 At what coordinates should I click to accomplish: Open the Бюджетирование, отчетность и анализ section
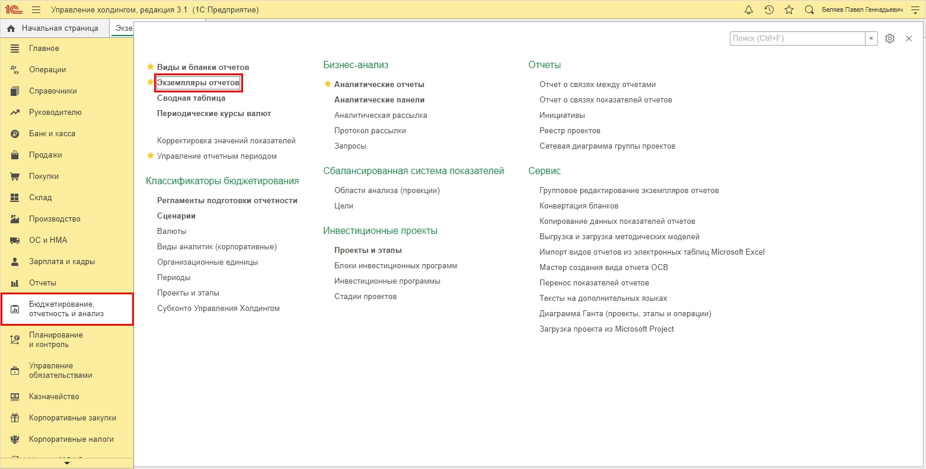click(66, 309)
